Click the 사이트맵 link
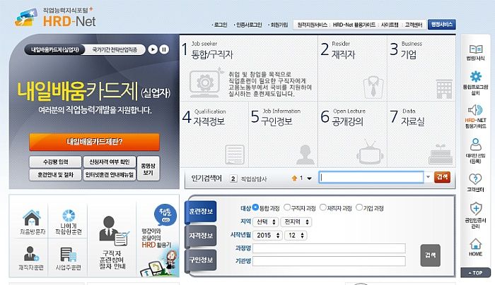This screenshot has height=285, width=495. tap(390, 25)
